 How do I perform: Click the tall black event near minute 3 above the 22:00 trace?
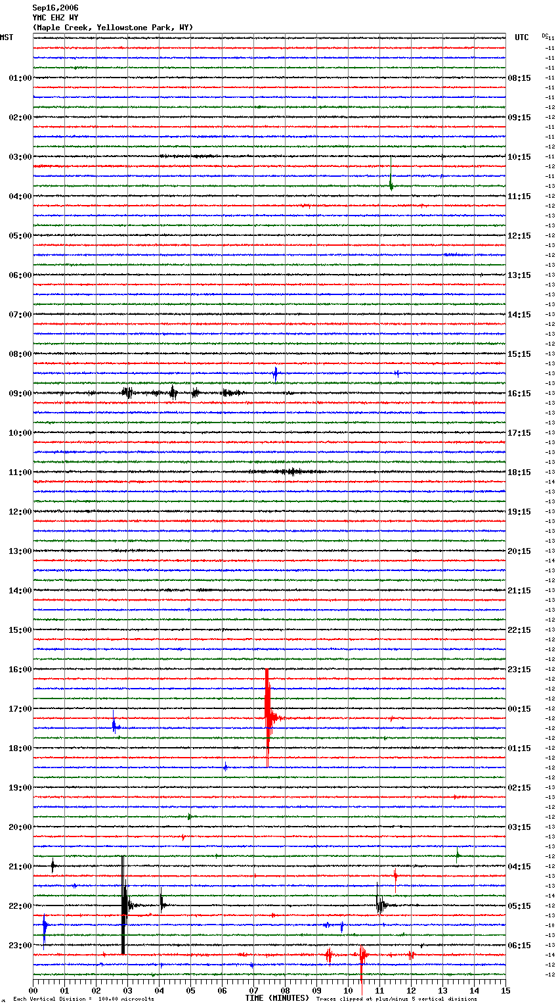click(123, 905)
